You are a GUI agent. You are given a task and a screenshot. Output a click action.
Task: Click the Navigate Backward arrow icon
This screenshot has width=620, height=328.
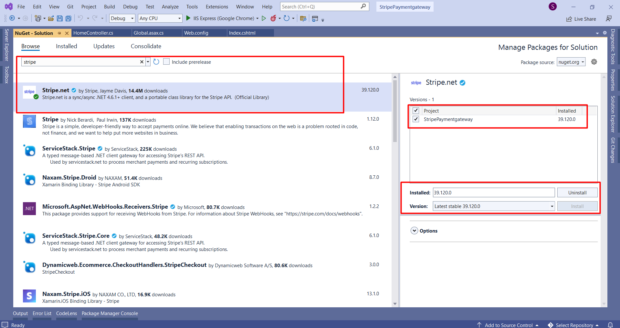click(12, 18)
